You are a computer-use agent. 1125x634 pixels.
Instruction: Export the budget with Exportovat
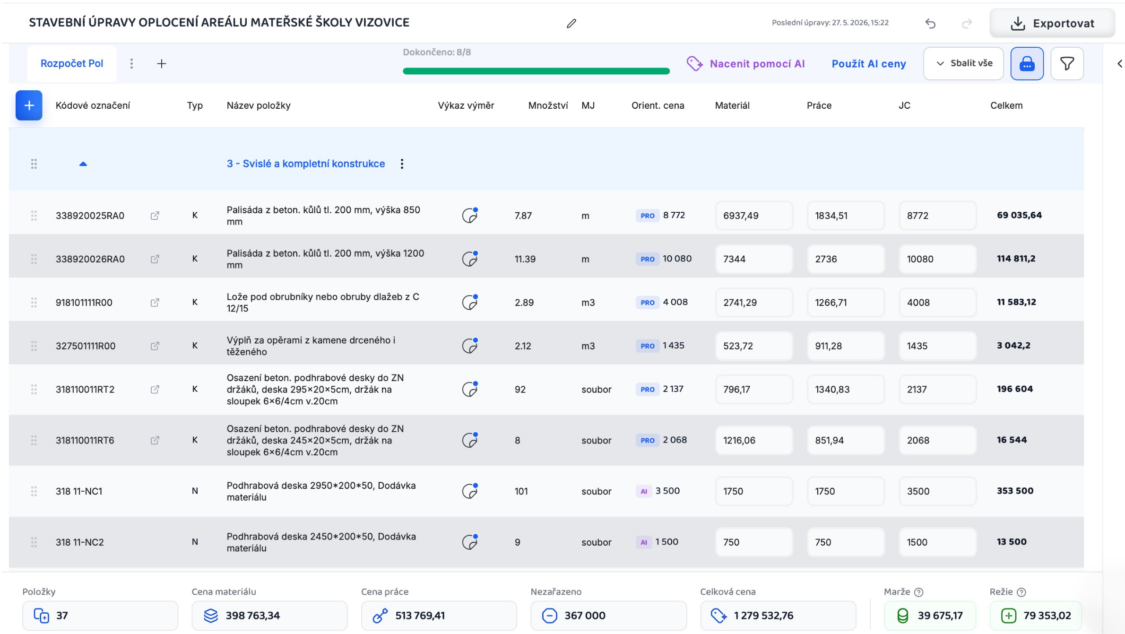click(x=1052, y=23)
